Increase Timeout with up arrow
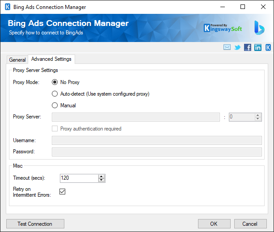 (x=101, y=176)
